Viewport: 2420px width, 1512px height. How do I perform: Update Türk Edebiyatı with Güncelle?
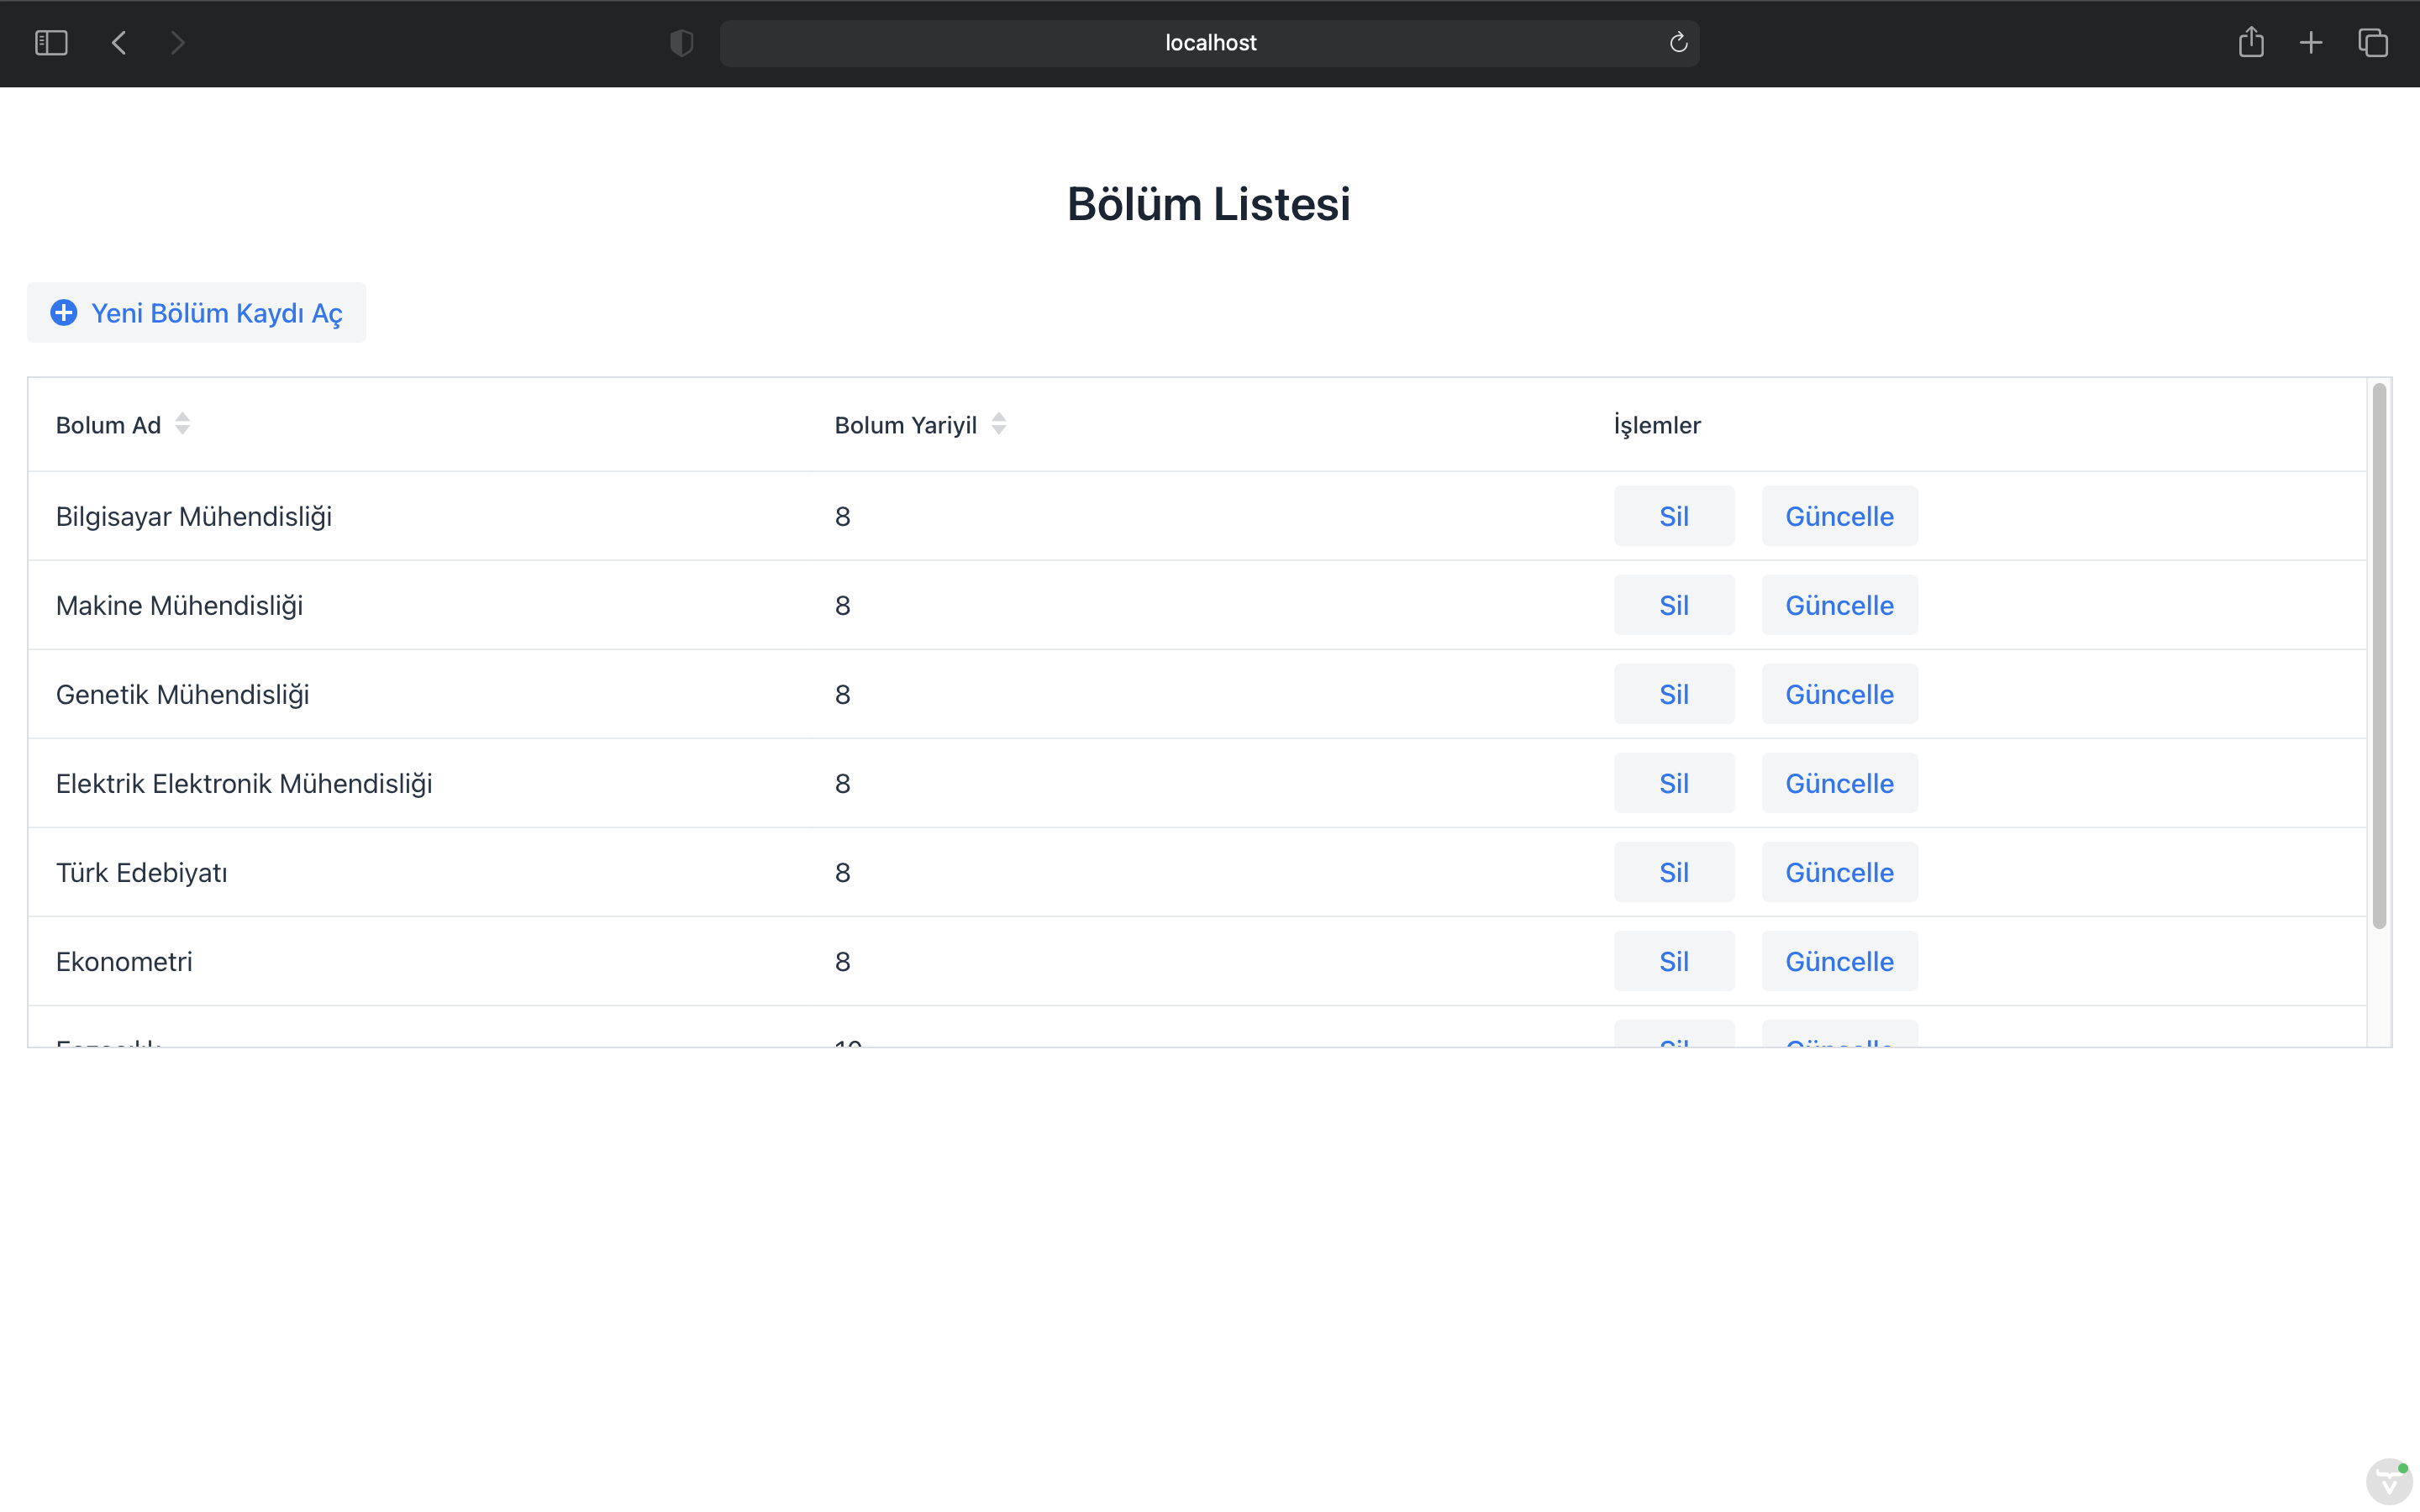[1839, 872]
